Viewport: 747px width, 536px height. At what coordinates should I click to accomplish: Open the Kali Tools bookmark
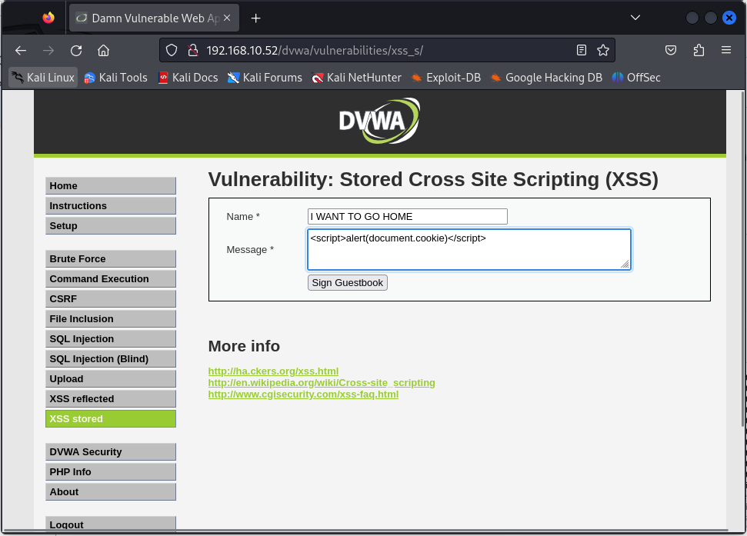coord(115,77)
